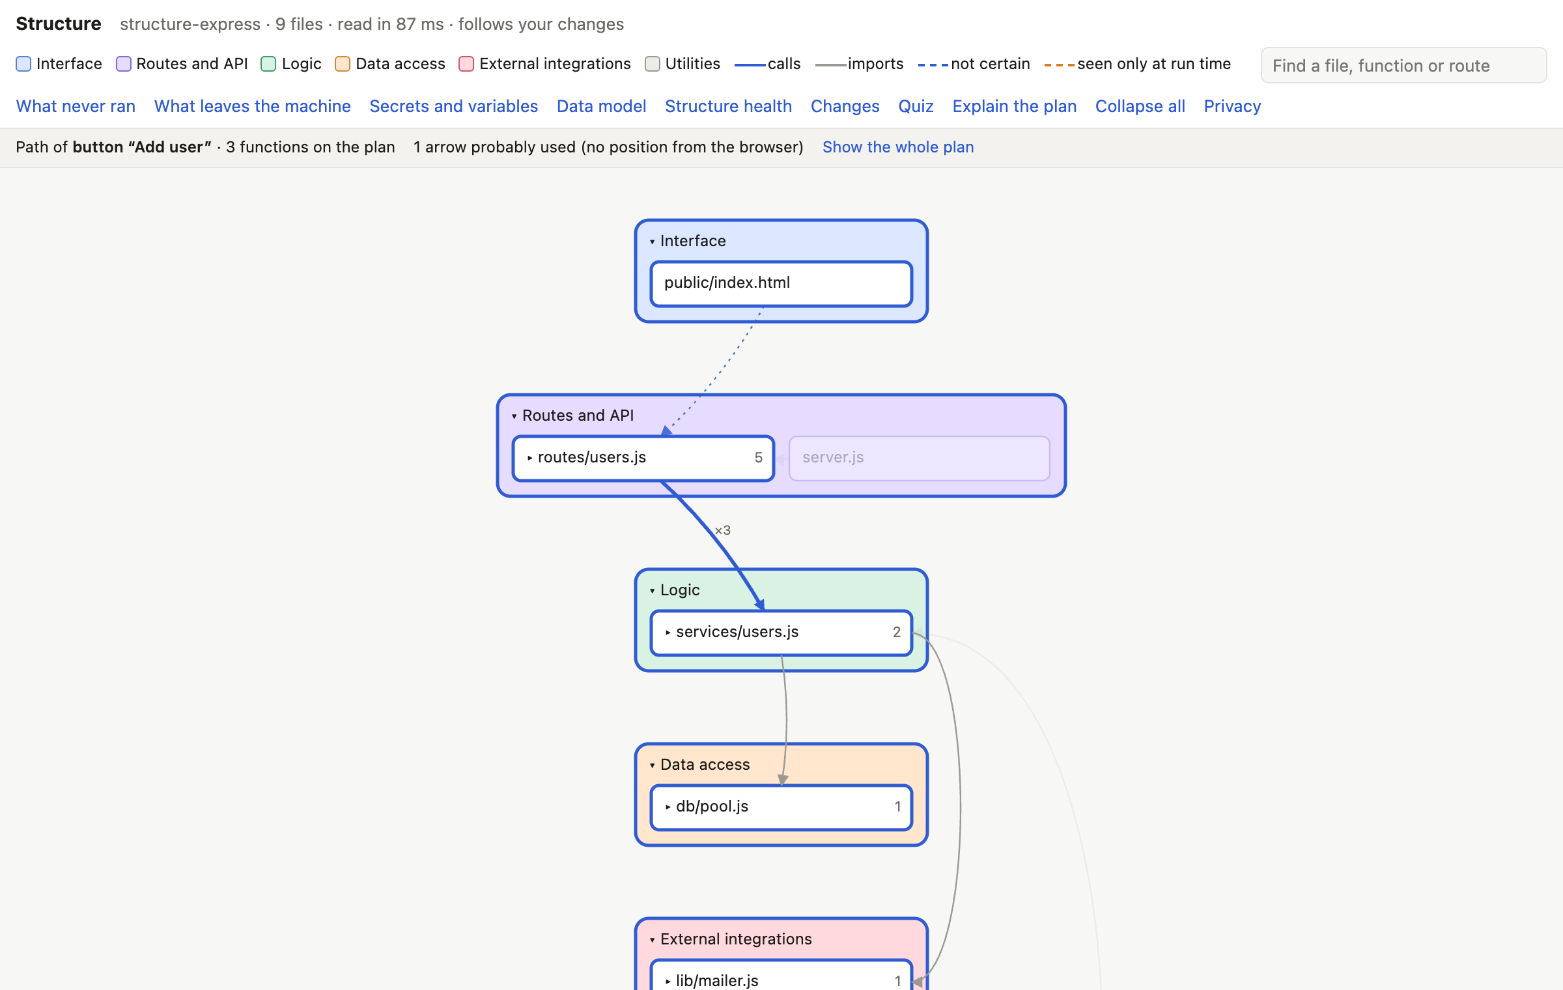Click seen only at run time legend
The width and height of the screenshot is (1563, 990).
[1138, 64]
